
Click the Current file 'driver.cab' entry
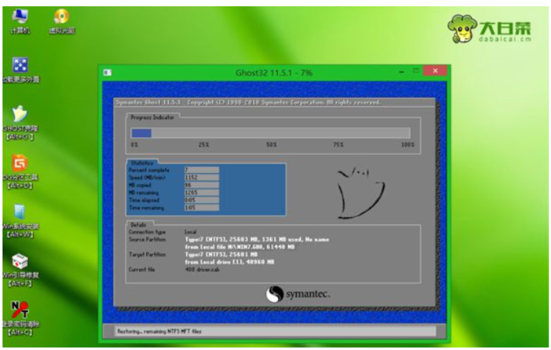tap(202, 270)
